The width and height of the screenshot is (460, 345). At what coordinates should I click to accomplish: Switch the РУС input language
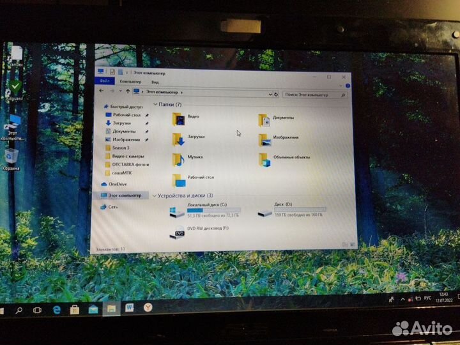pos(427,298)
